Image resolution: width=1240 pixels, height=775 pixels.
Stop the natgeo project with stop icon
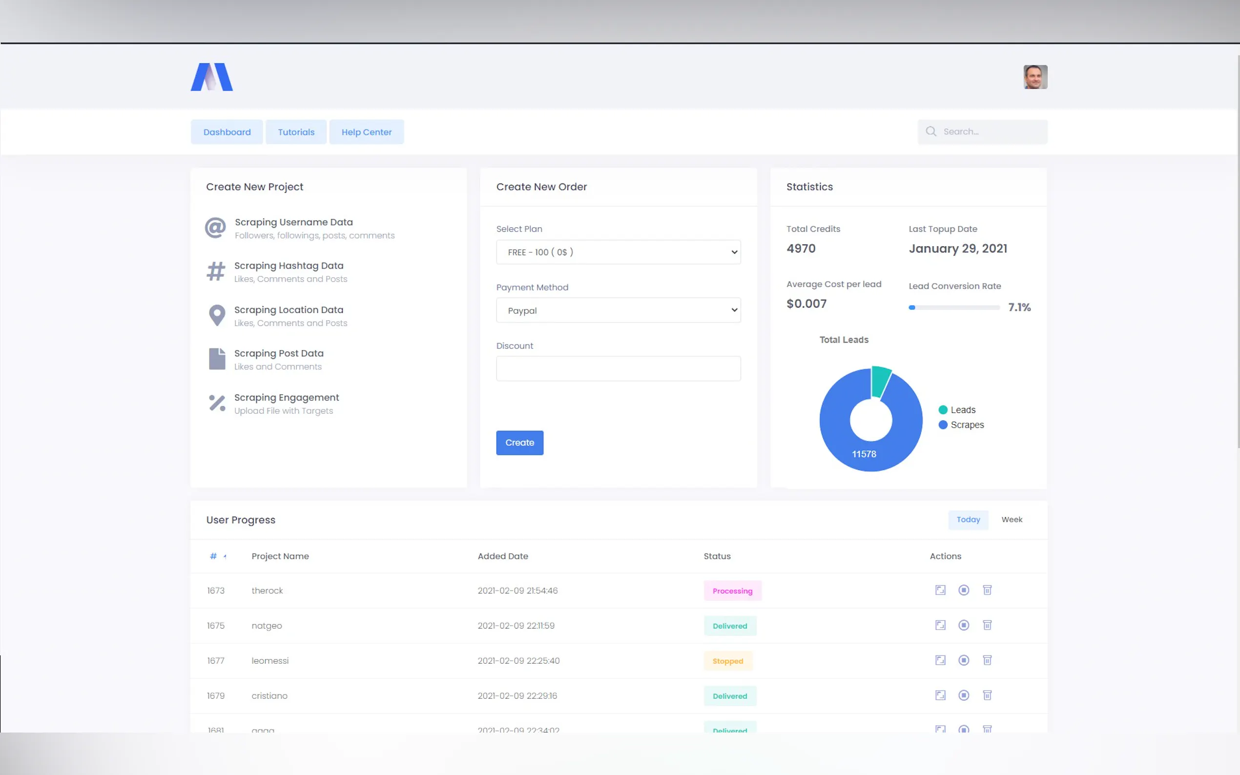(963, 625)
